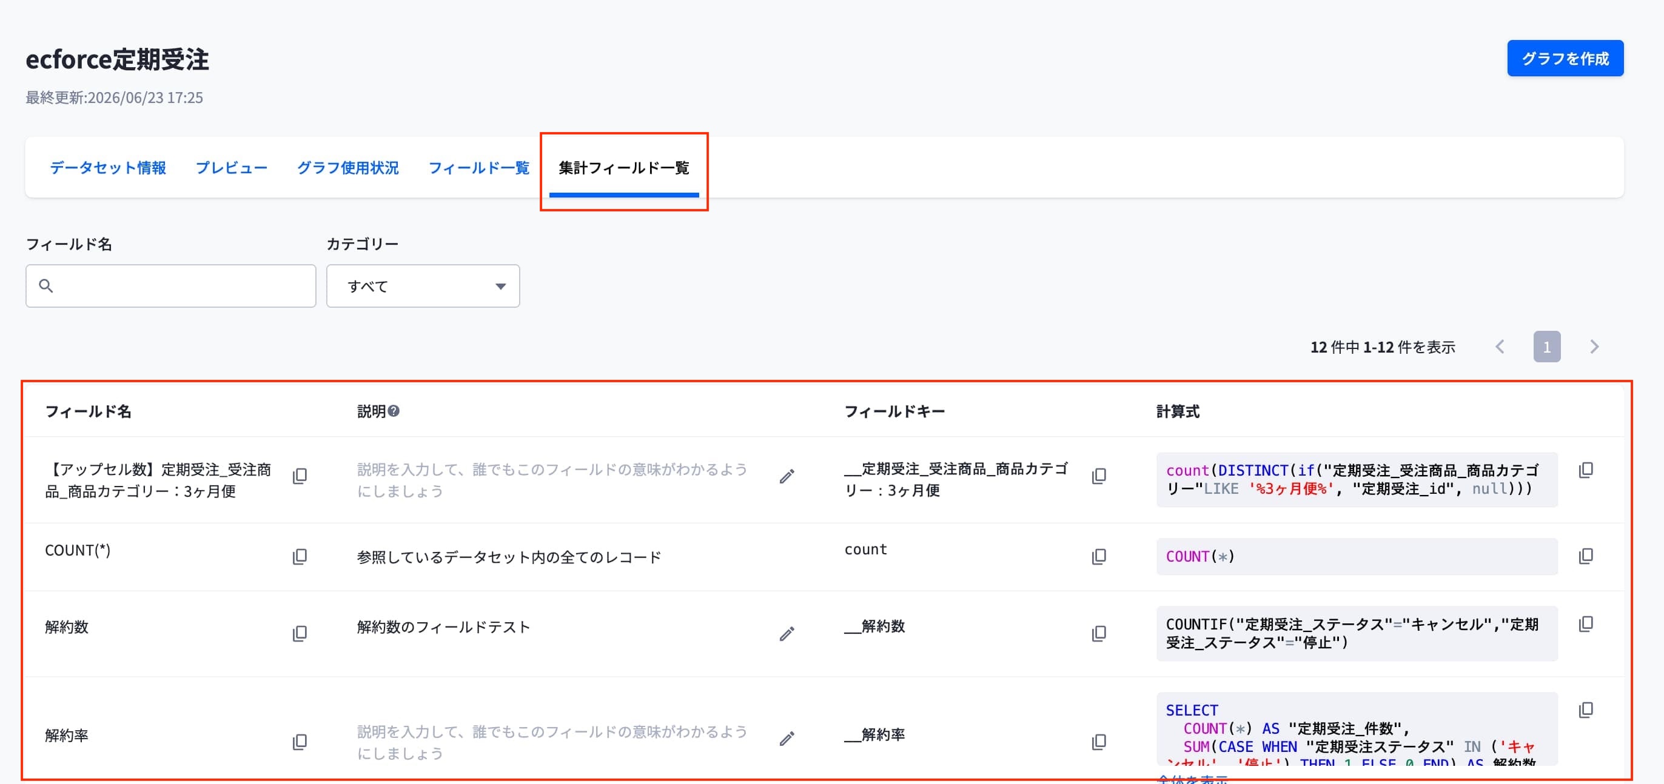Copy count DISTINCT formula
Viewport: 1664px width, 784px height.
1586,470
